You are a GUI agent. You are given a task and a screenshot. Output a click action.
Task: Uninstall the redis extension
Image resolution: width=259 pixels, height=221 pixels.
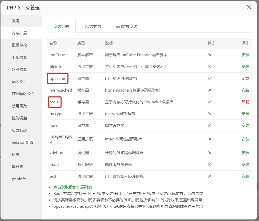245,102
